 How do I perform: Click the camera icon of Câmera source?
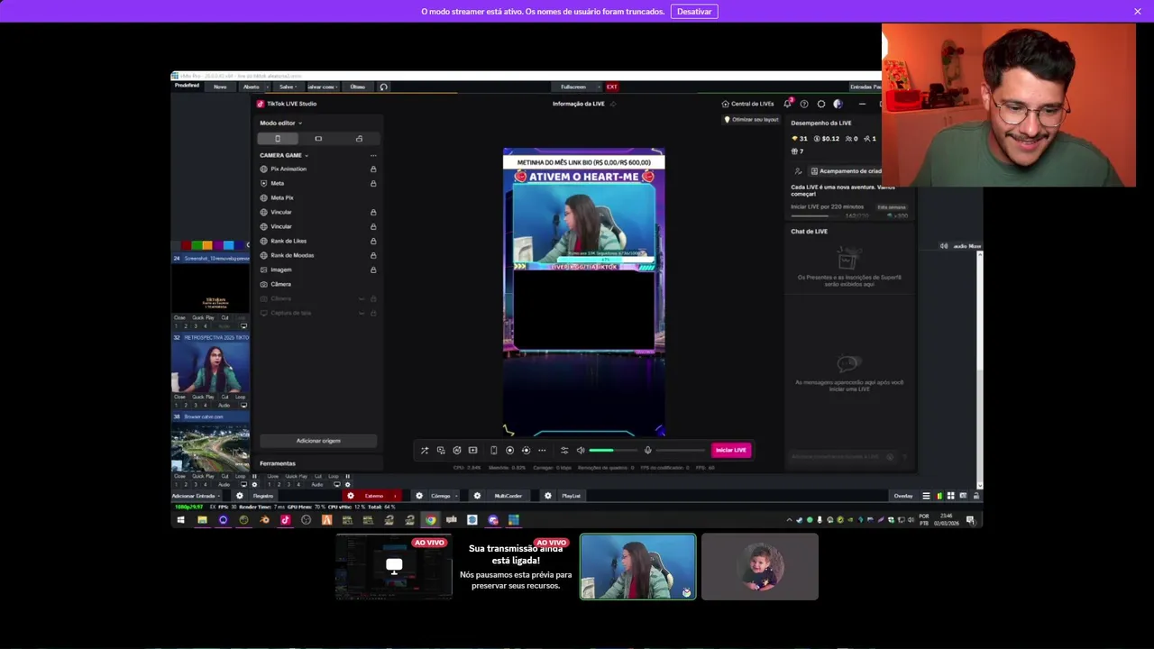264,284
